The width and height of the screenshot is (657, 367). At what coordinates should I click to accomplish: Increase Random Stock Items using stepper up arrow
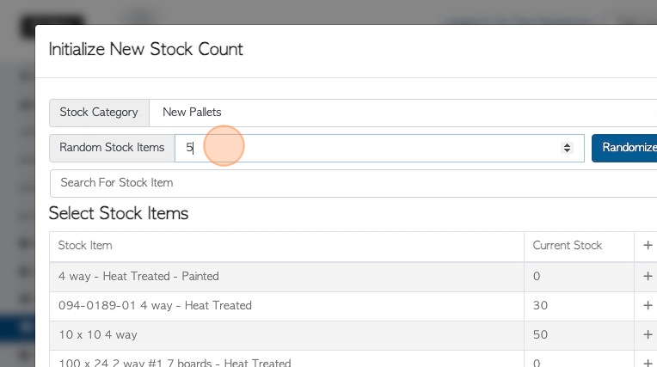point(567,145)
